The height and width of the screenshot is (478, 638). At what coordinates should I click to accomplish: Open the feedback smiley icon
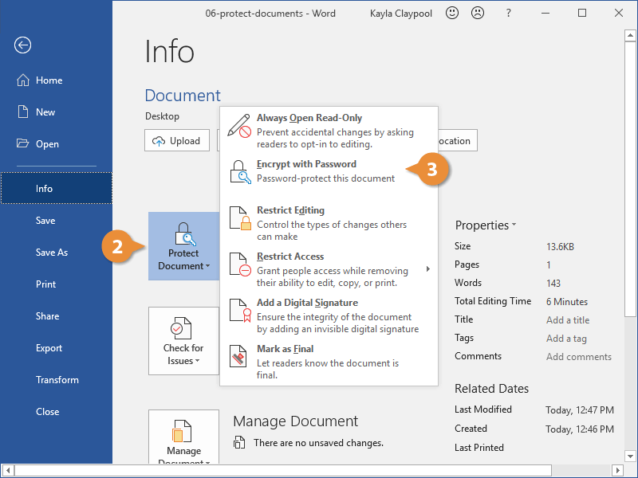click(x=452, y=13)
